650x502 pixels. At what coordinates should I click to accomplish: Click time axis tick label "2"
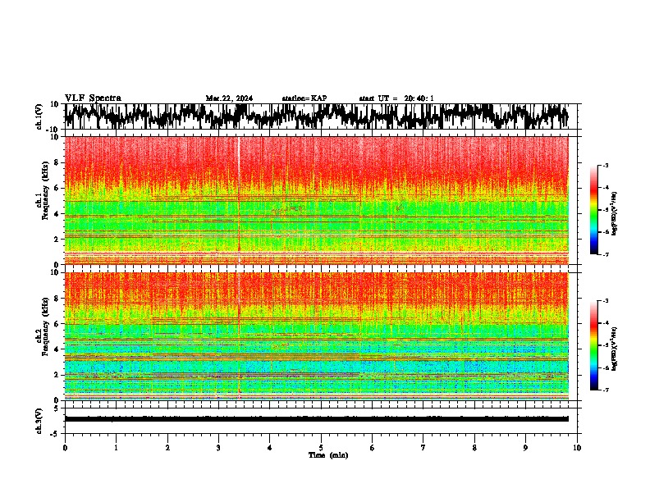(167, 448)
